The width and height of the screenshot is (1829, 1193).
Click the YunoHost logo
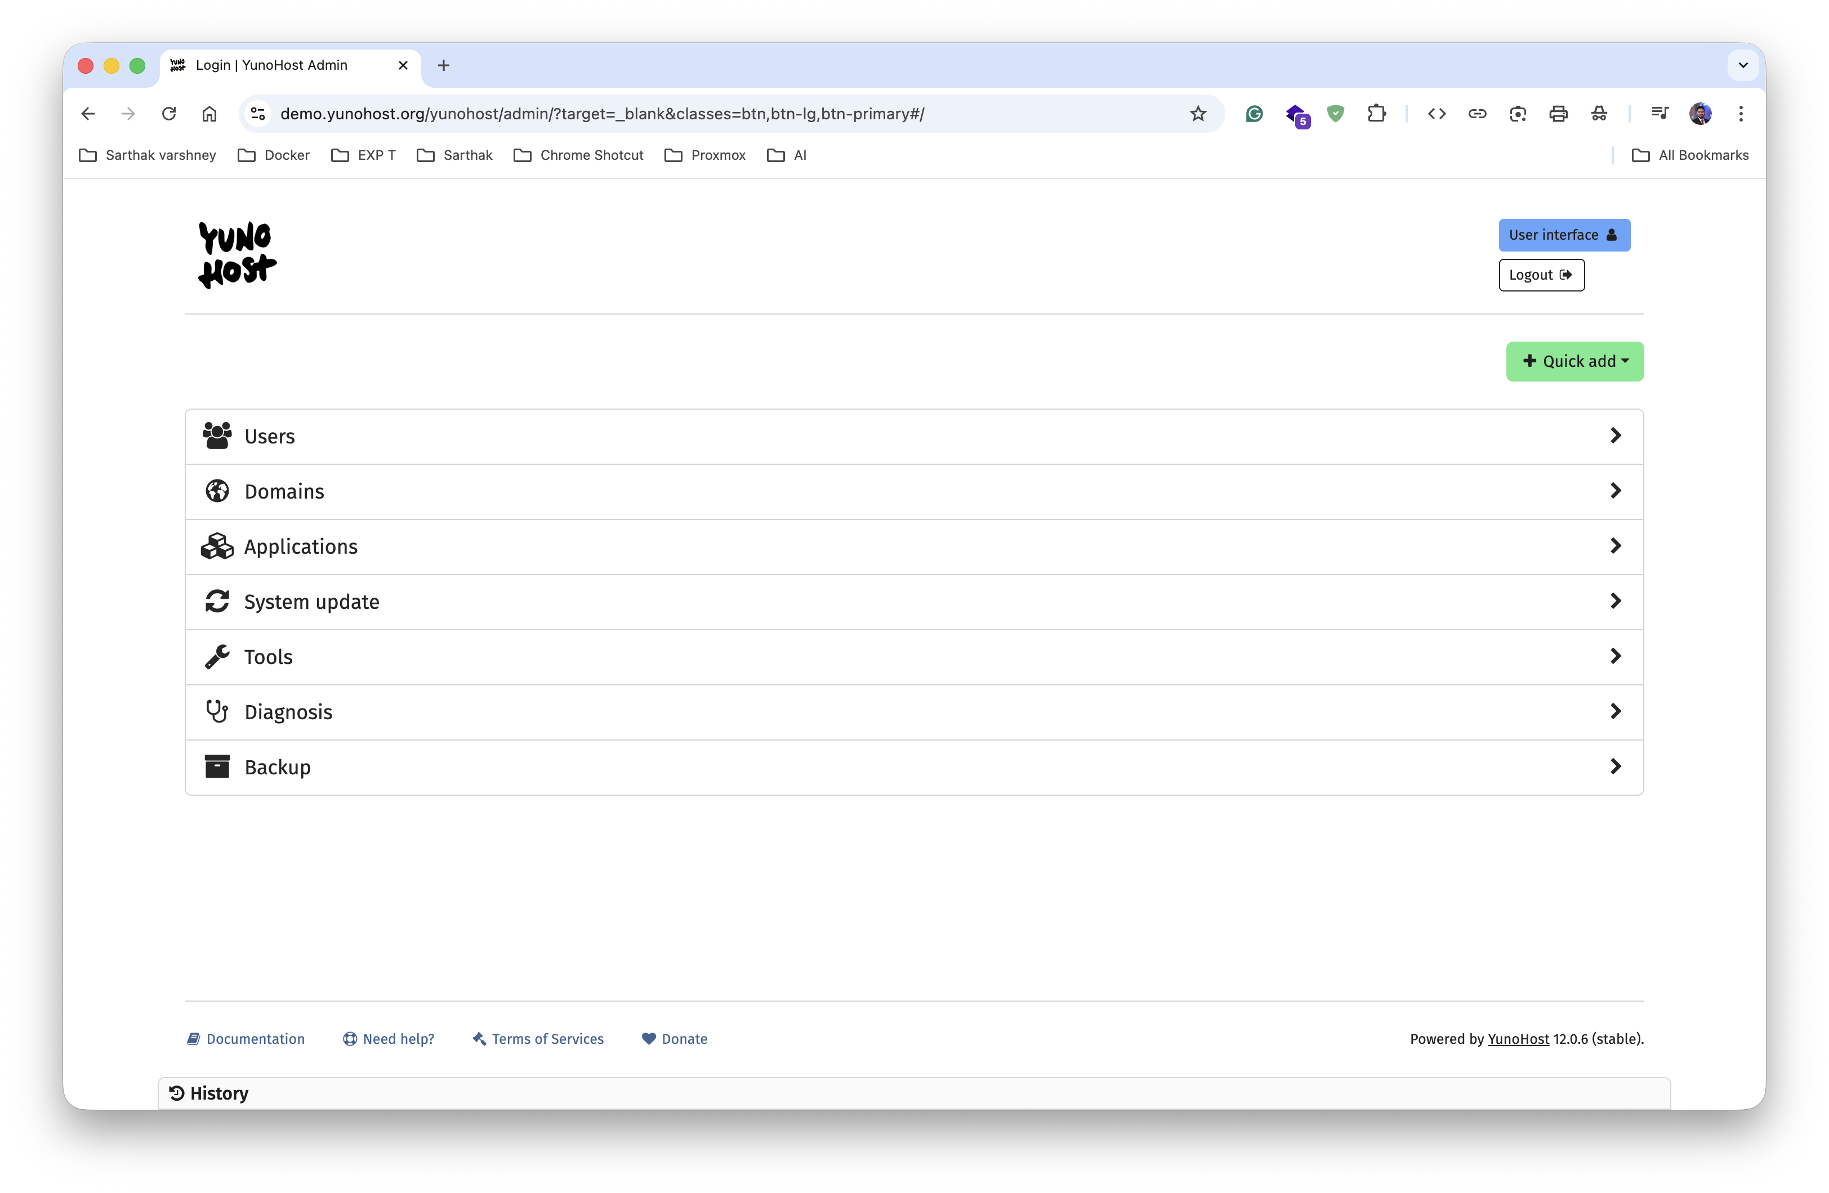point(237,255)
